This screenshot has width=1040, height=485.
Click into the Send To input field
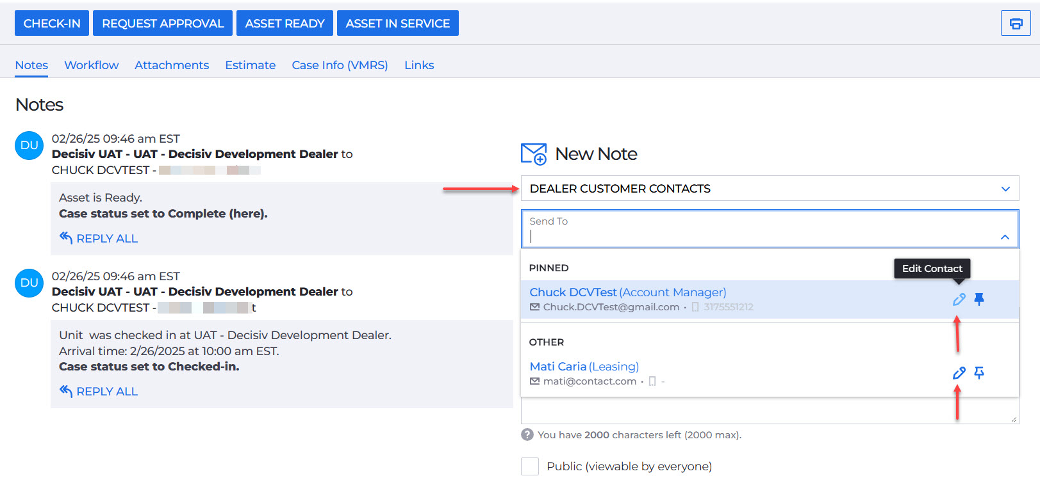tap(756, 236)
